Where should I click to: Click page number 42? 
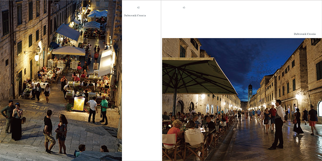tap(138, 8)
